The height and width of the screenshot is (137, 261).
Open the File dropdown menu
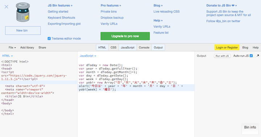(12, 47)
